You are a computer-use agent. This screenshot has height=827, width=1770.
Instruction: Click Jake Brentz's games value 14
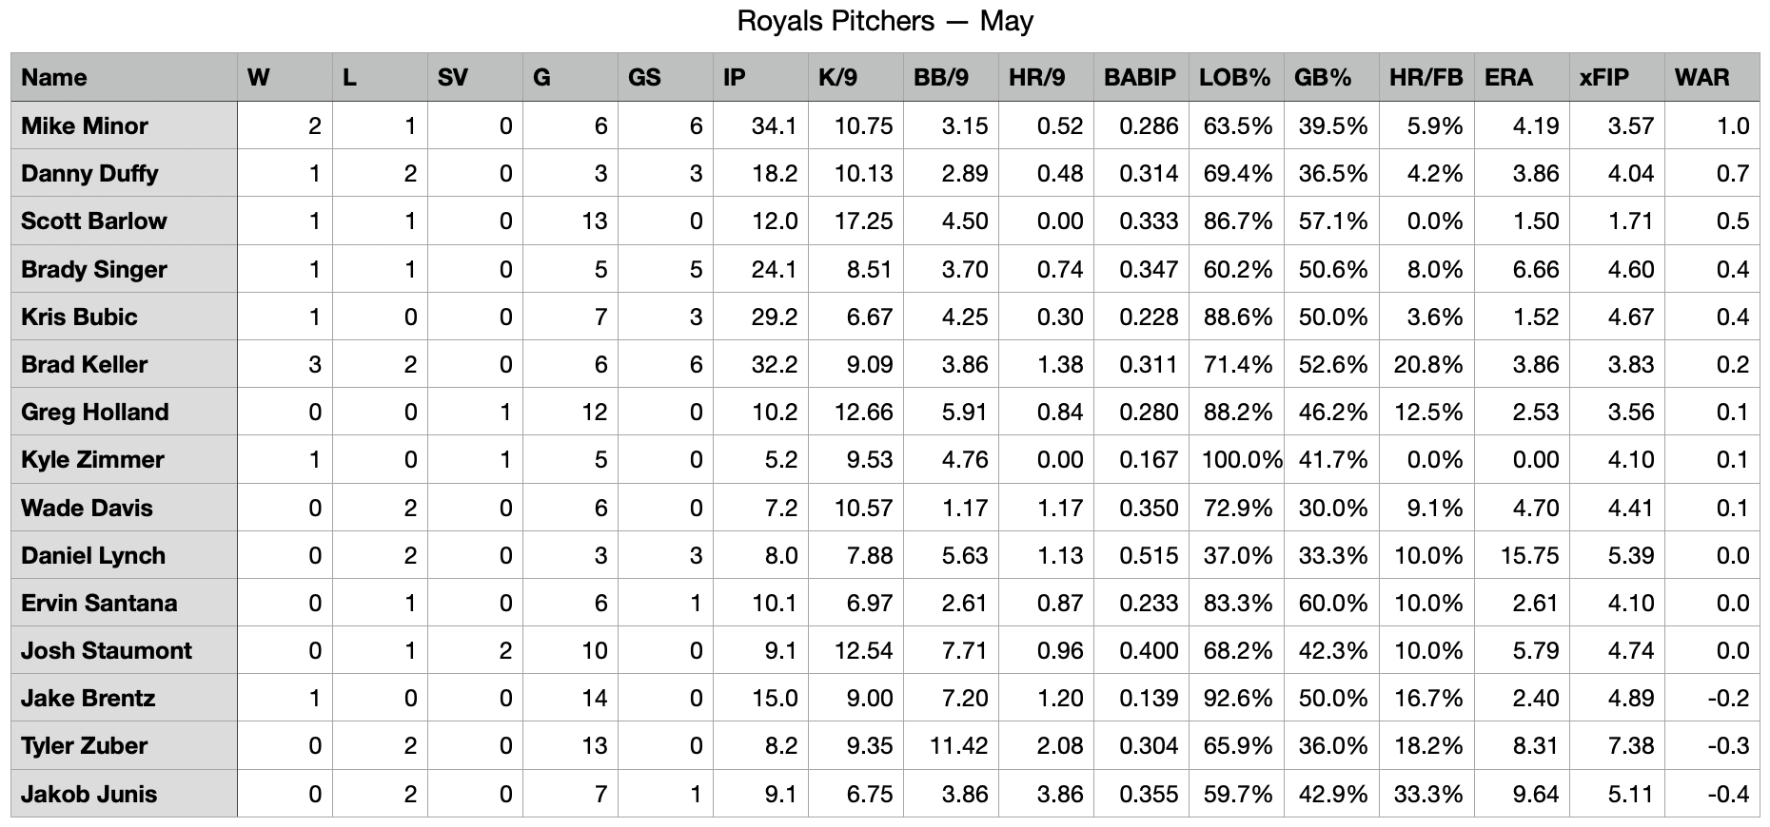click(594, 699)
